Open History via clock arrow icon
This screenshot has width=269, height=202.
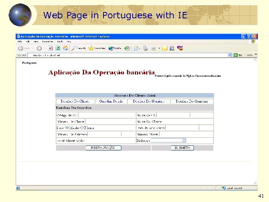click(127, 48)
